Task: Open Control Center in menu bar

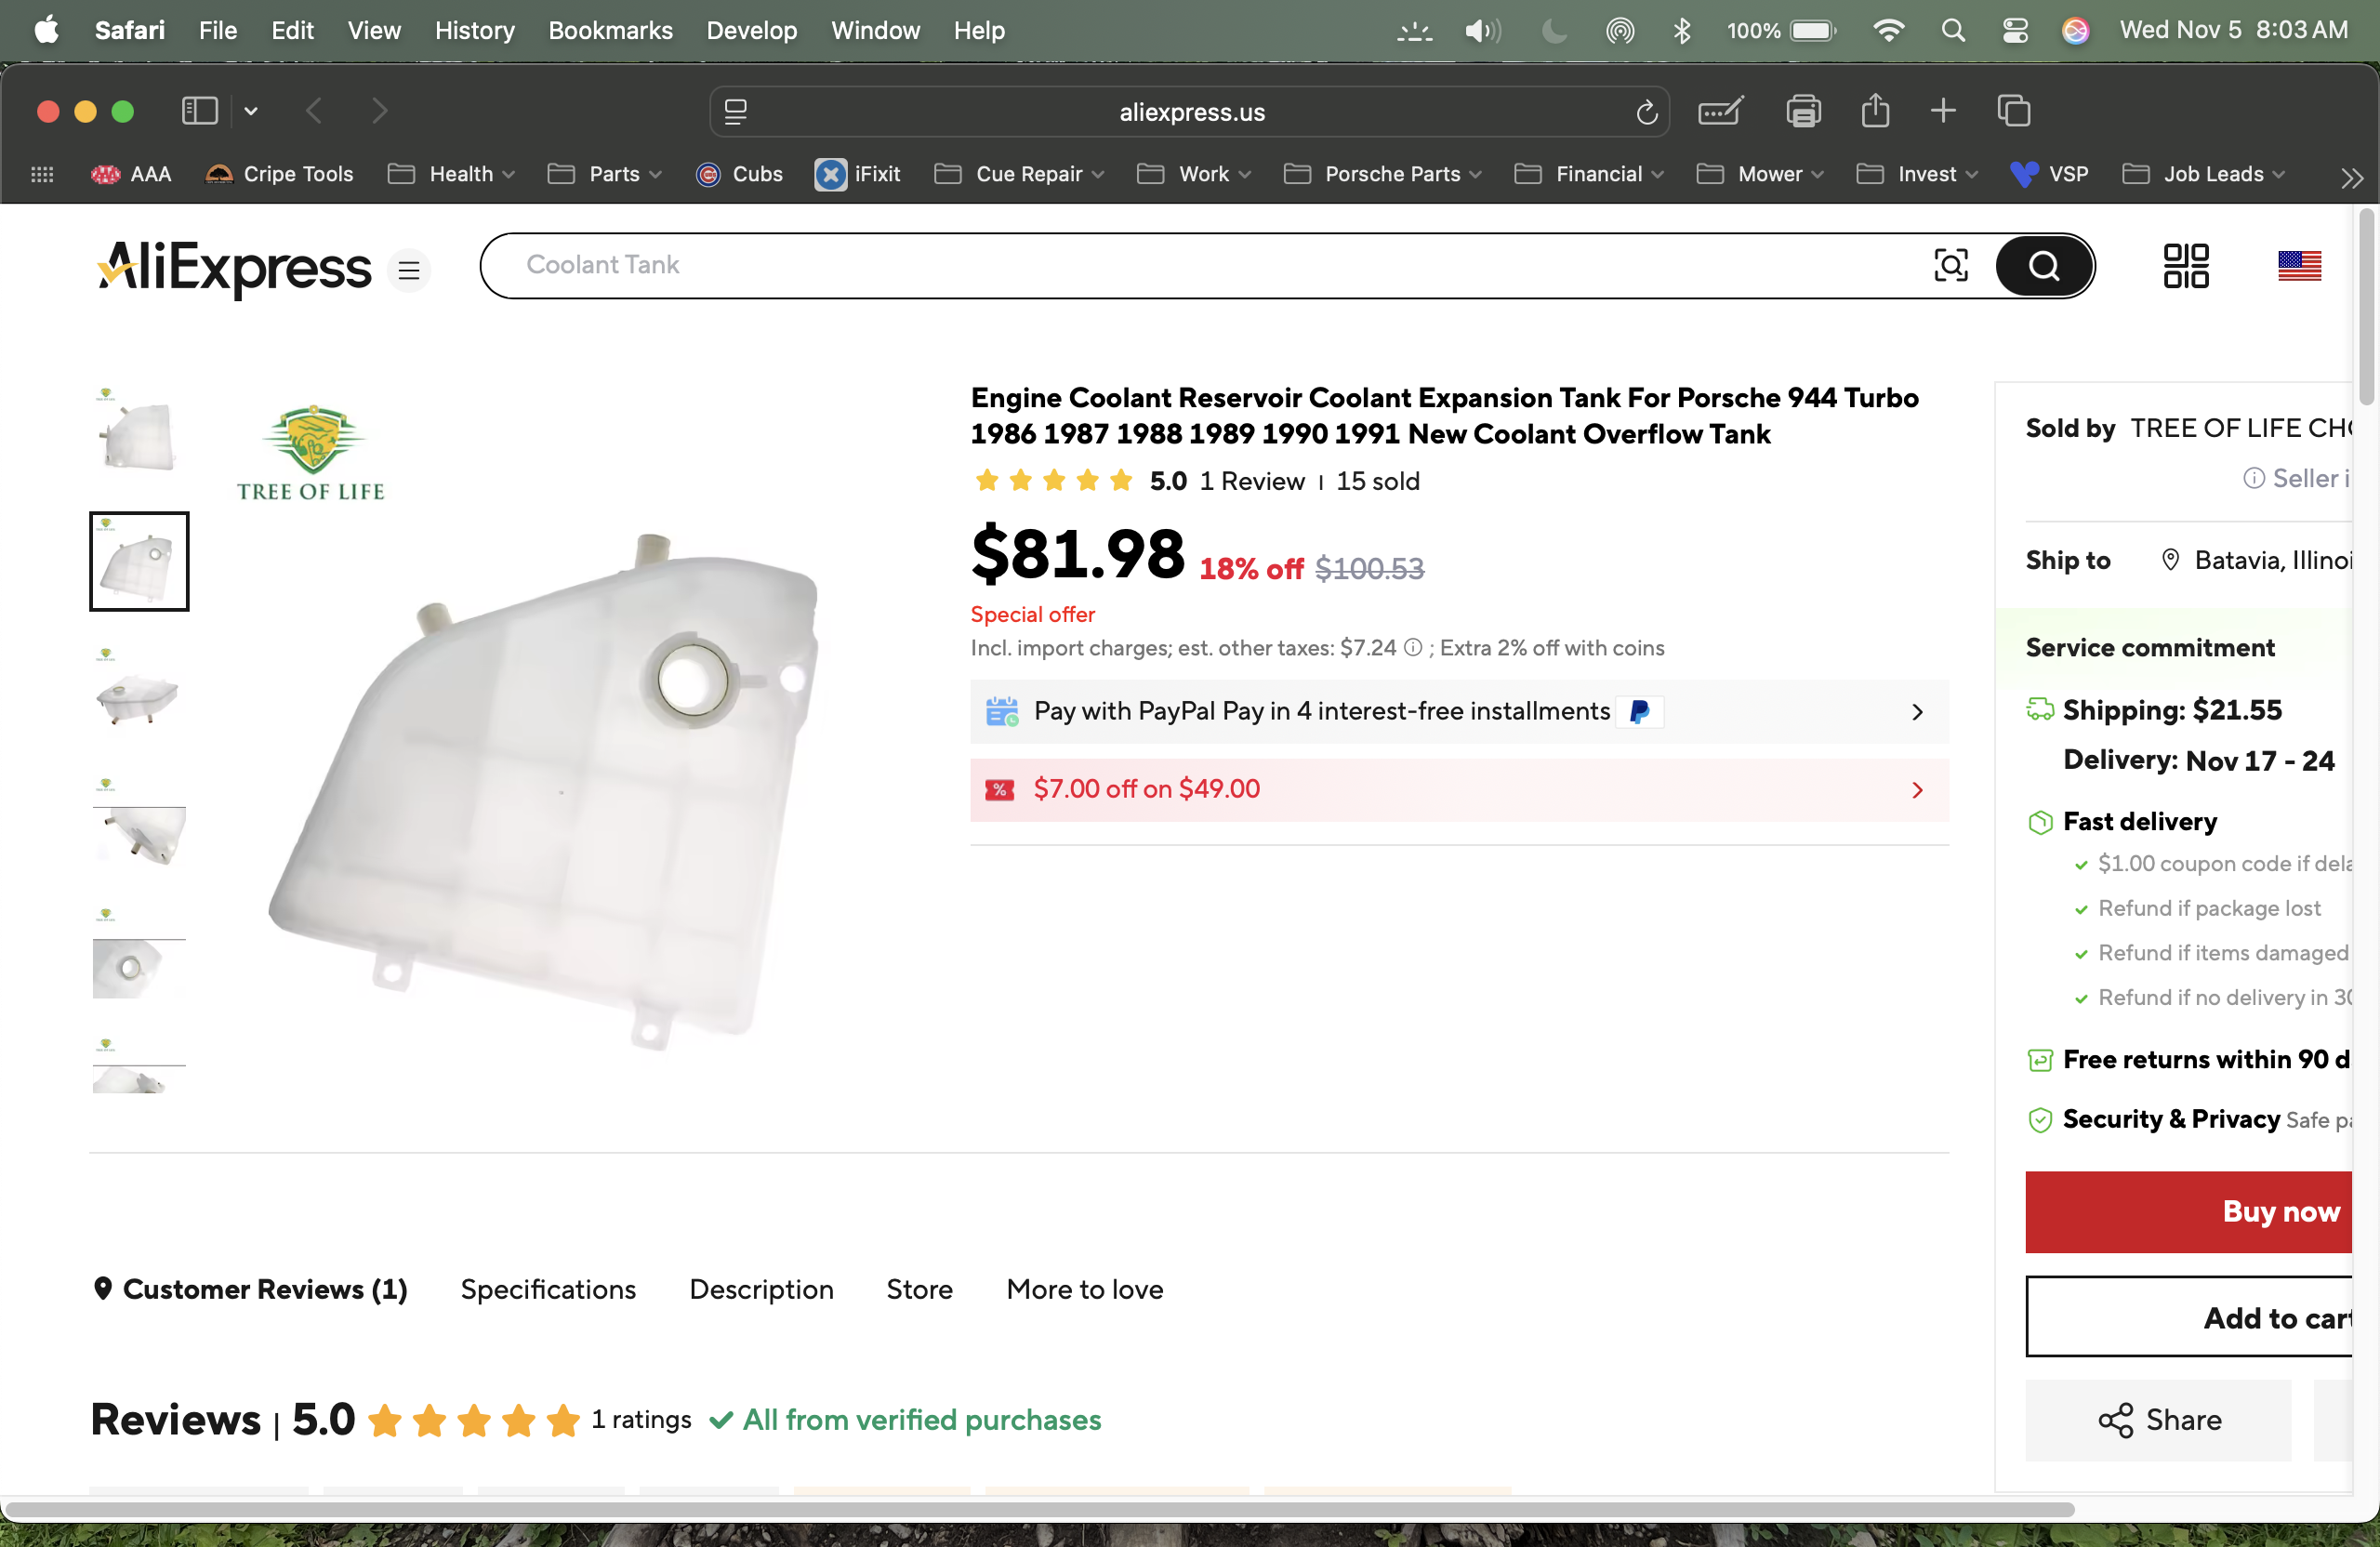Action: click(x=2015, y=30)
